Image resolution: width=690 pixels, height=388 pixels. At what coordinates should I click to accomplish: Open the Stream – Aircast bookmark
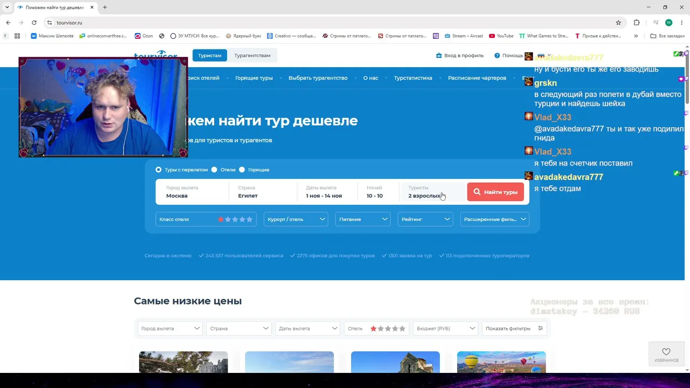464,36
